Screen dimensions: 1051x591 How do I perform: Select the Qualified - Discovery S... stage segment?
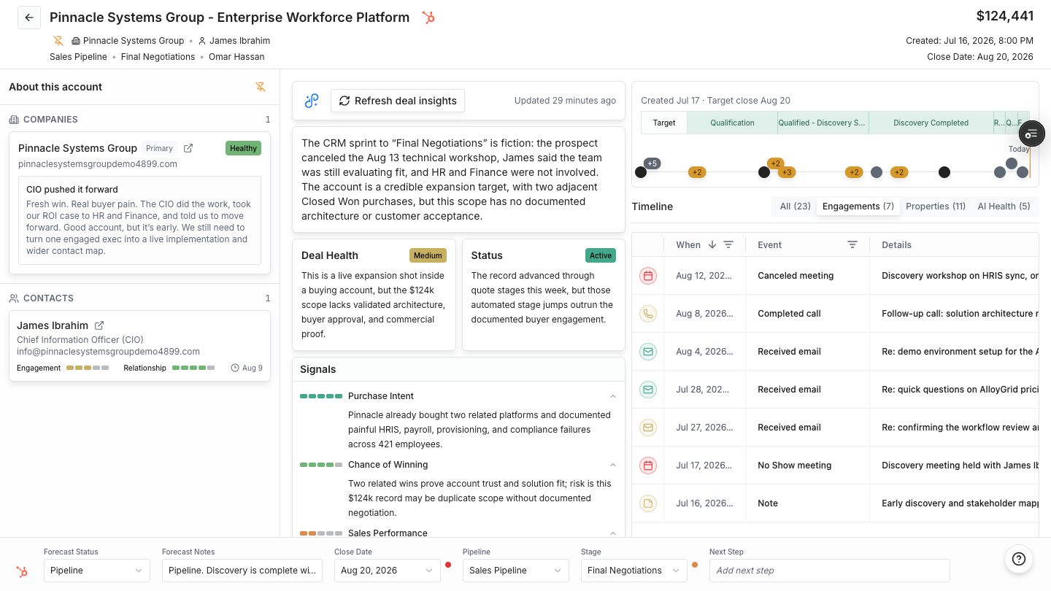tap(823, 123)
